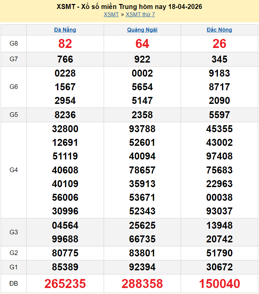Open the Quảng Ngãi column header link
The image size is (259, 294).
pos(142,30)
